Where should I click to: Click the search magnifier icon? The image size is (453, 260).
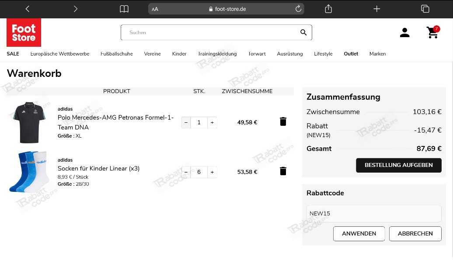pos(303,32)
